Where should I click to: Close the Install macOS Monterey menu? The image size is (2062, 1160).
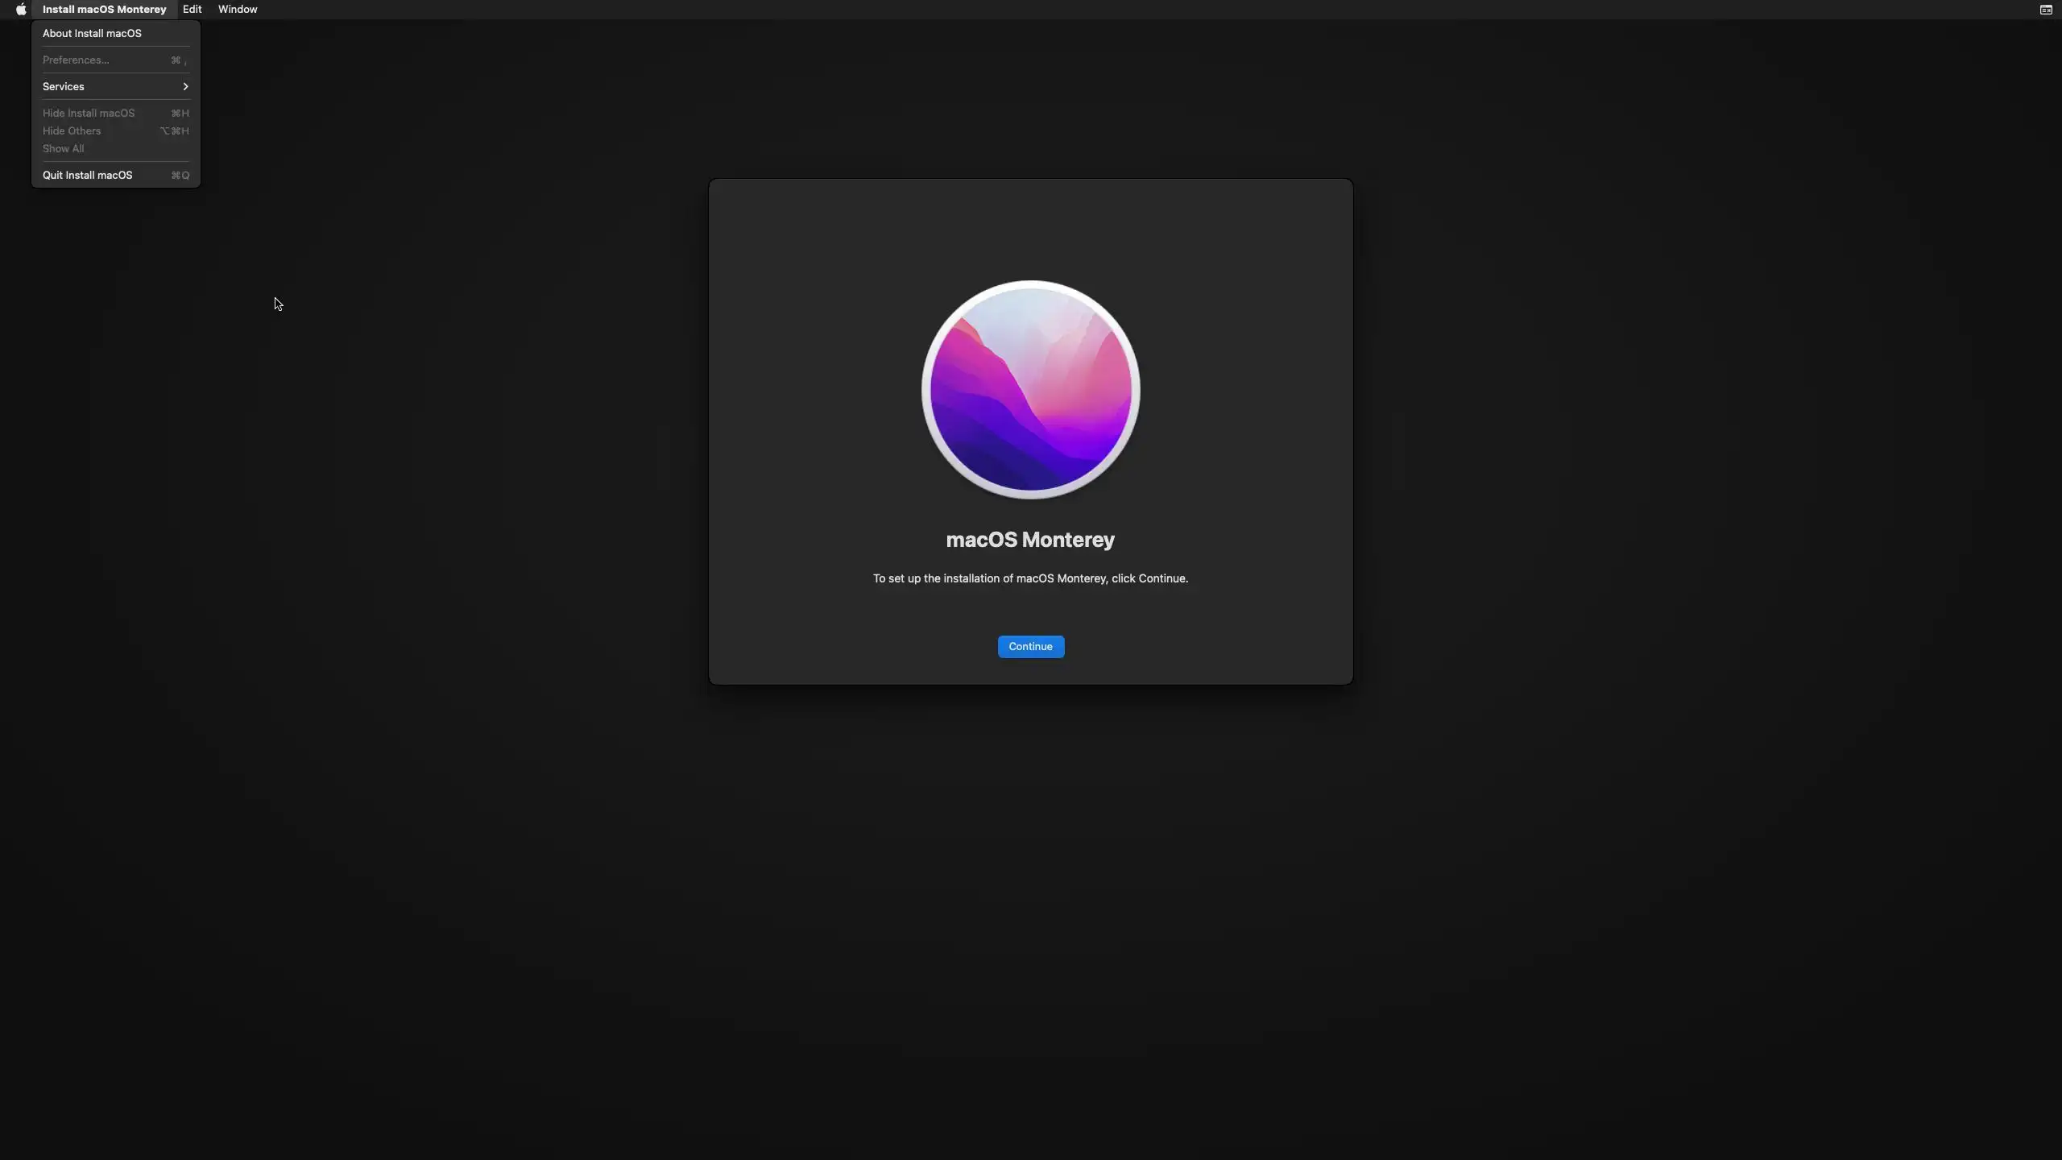104,10
